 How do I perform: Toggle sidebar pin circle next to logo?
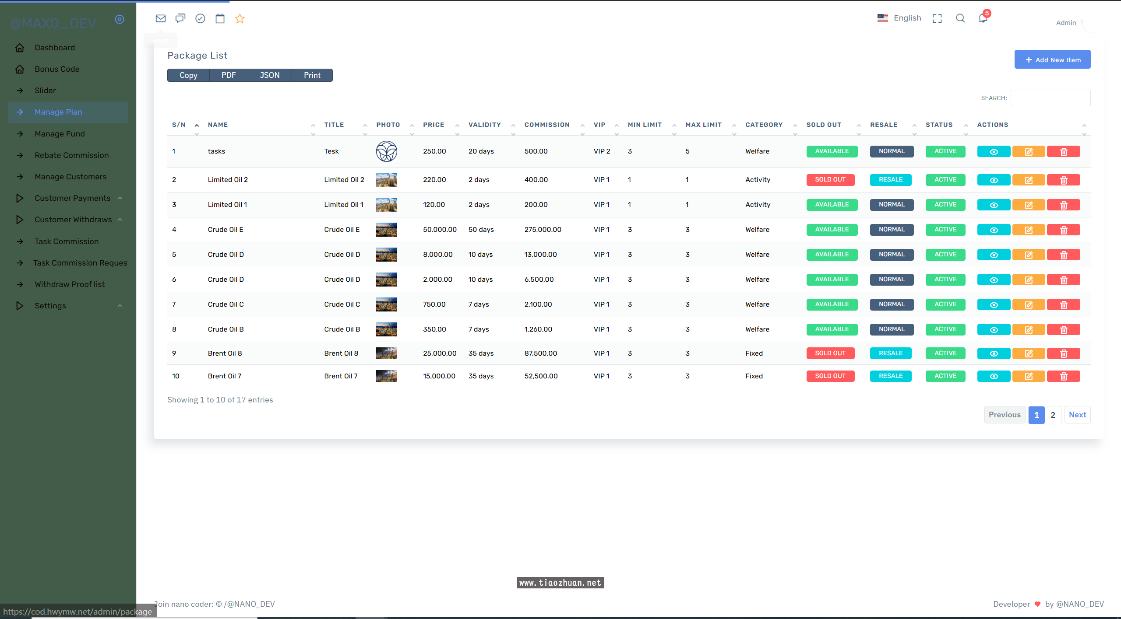[120, 19]
